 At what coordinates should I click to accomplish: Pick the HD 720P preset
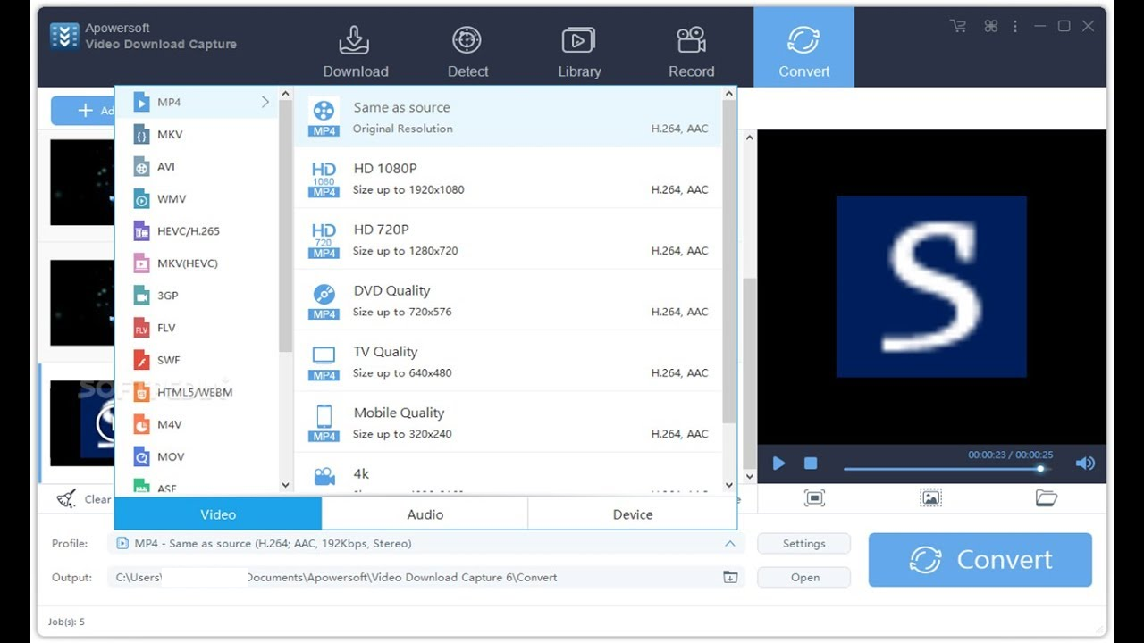click(508, 239)
